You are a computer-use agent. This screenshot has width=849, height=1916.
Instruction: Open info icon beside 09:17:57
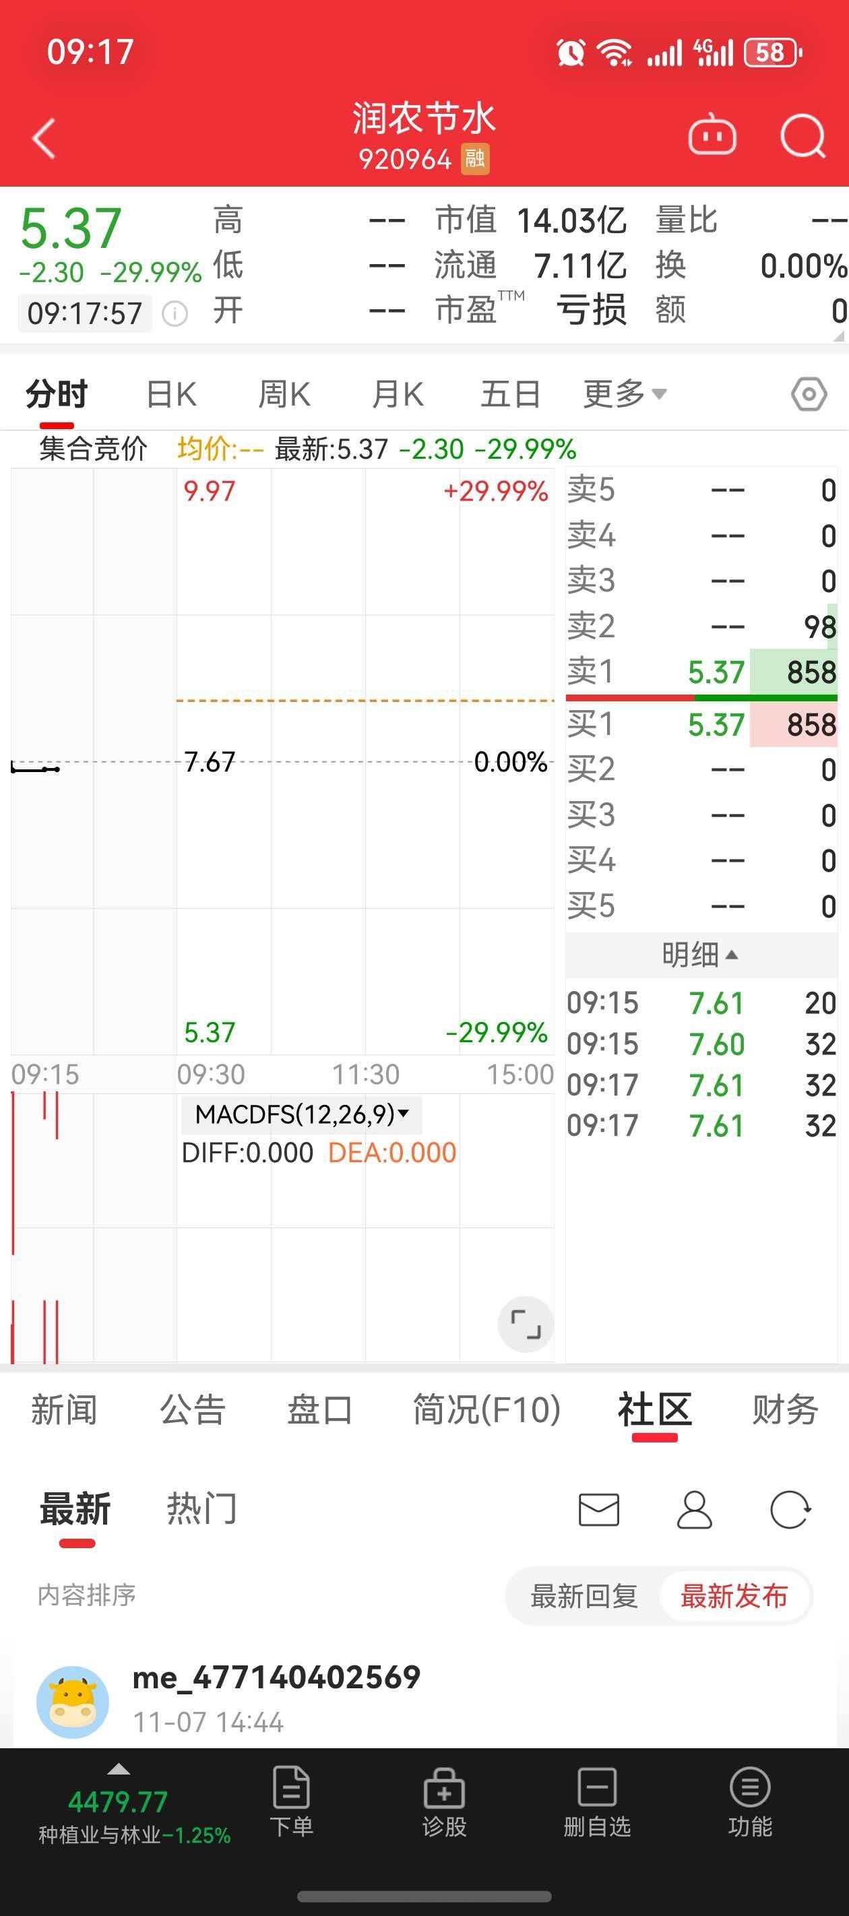pyautogui.click(x=174, y=313)
